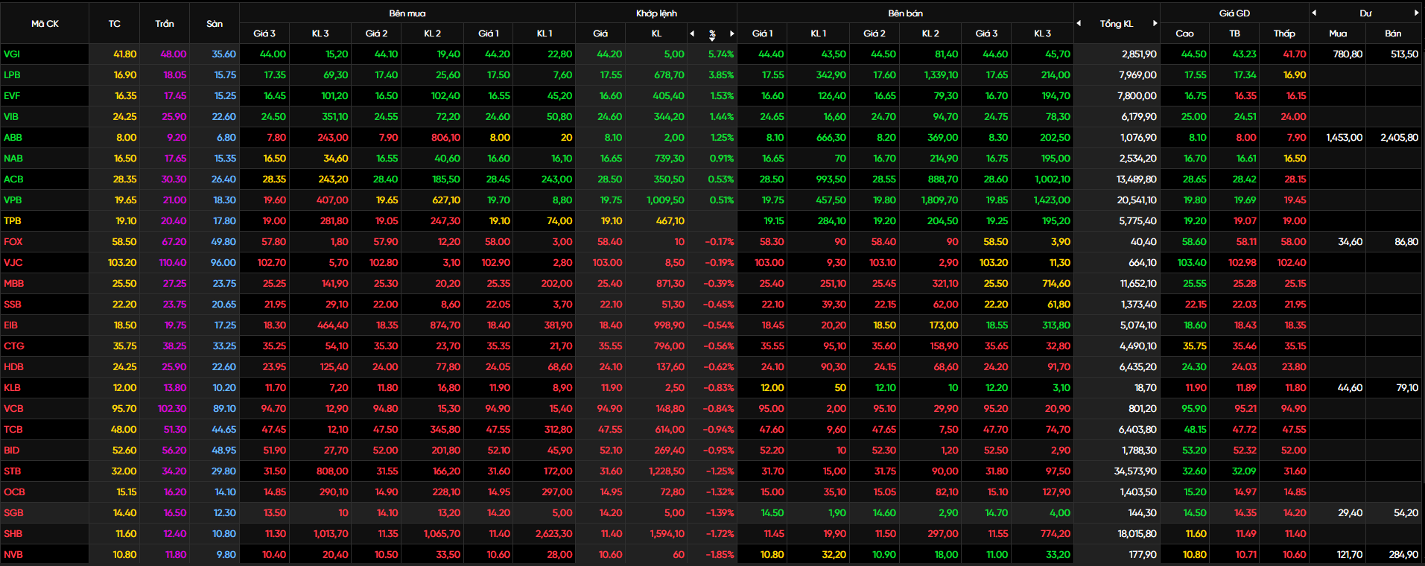This screenshot has width=1425, height=566.
Task: Click VJC's ceiling price 110.40
Action: point(173,263)
